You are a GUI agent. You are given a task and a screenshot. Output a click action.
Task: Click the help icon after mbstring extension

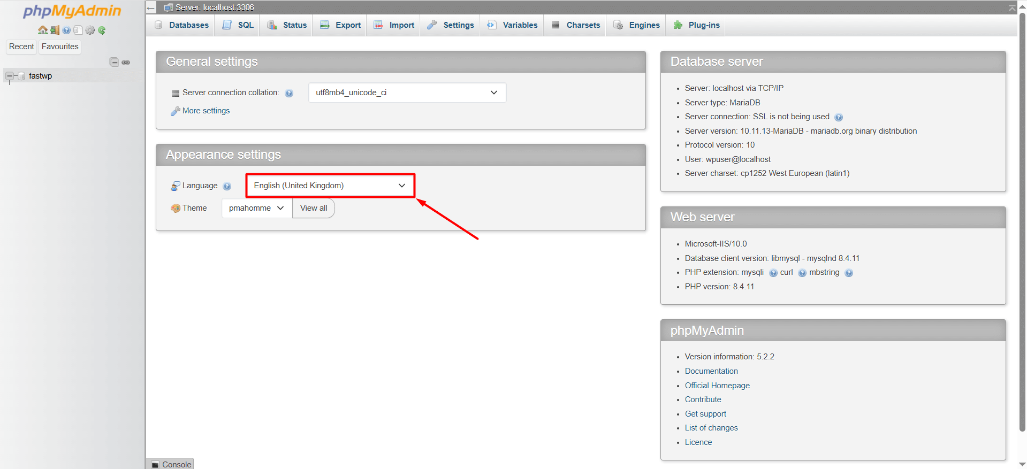849,273
